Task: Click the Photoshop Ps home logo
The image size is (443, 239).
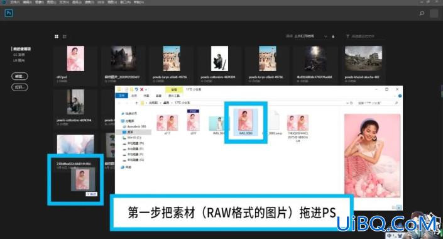Action: pyautogui.click(x=9, y=13)
